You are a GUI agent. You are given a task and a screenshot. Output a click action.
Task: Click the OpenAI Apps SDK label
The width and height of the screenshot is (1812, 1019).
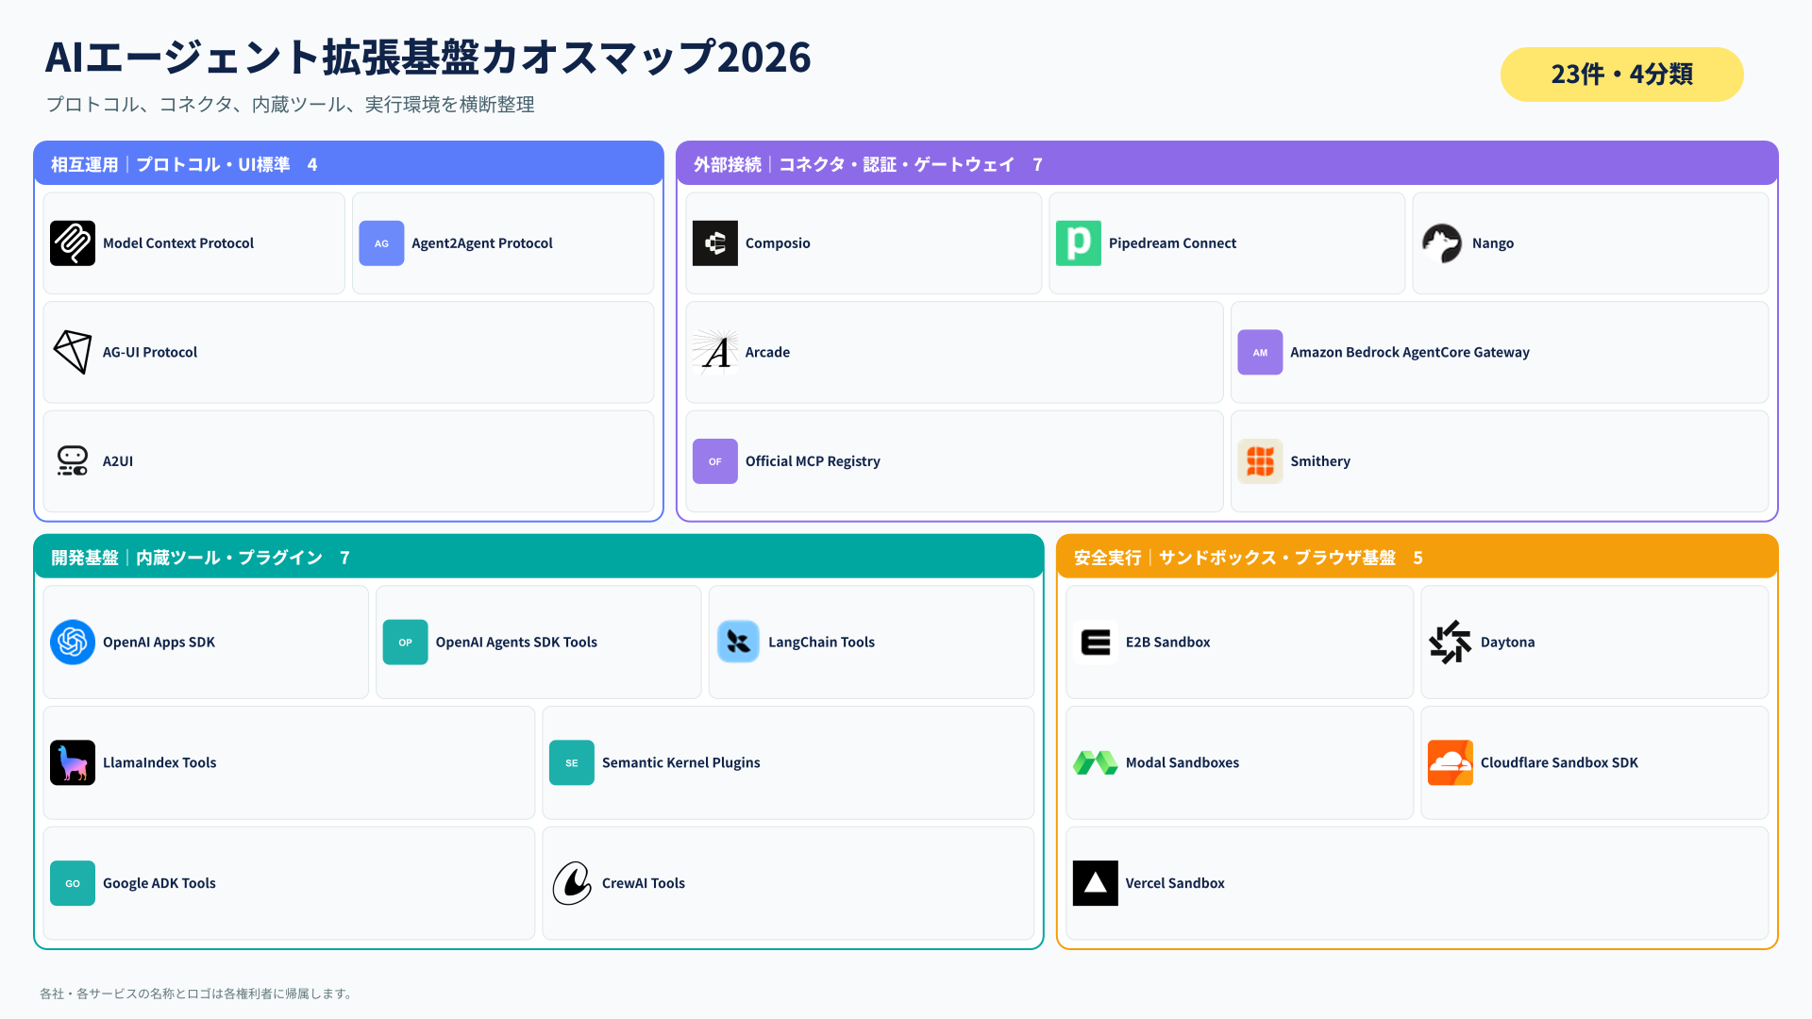point(159,643)
